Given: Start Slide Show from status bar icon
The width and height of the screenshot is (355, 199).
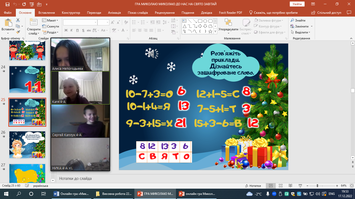Looking at the screenshot, I should (300, 186).
